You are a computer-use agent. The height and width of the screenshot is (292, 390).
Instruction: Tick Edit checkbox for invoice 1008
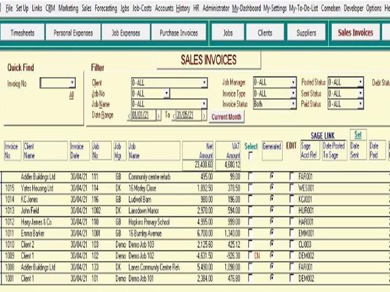292,267
